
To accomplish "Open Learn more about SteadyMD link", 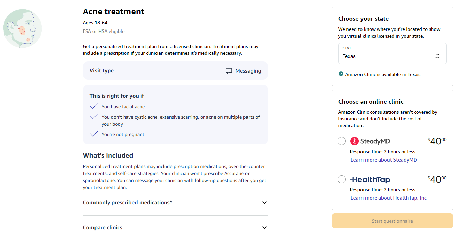I will [384, 160].
